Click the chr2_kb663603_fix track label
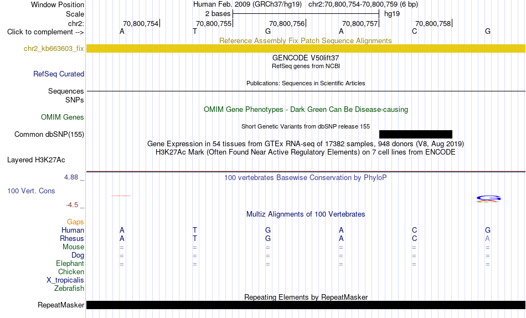Viewport: 526px width, 318px height. tap(54, 49)
